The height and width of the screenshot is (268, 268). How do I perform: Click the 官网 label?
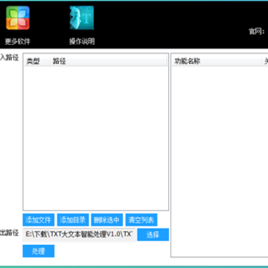pos(256,31)
